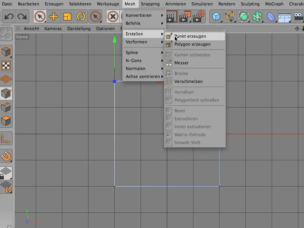Open the Achse zentrieren submenu
The width and height of the screenshot is (304, 228).
(x=142, y=76)
